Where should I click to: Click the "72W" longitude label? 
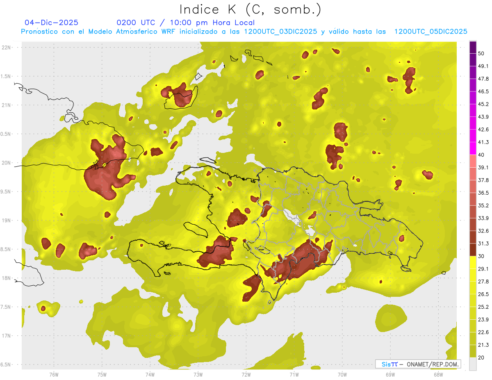[x=246, y=374]
